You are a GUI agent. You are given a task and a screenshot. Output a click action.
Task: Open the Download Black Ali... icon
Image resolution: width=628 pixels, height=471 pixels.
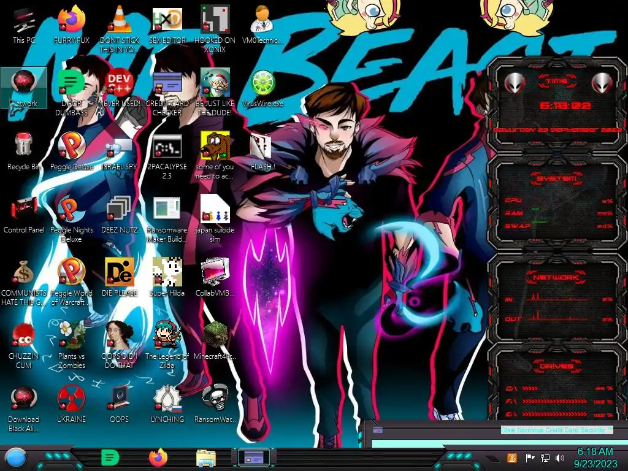[24, 408]
